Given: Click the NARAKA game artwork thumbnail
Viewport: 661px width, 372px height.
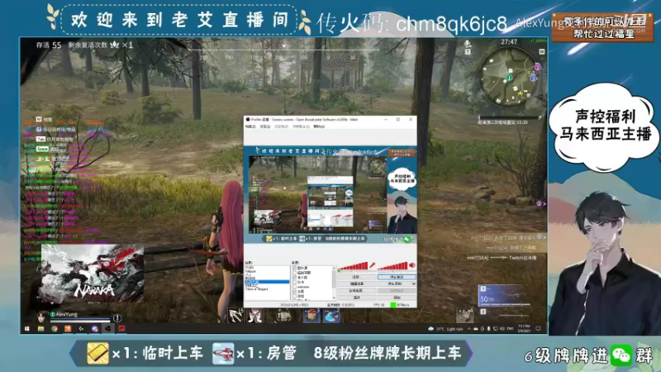Looking at the screenshot, I should pyautogui.click(x=93, y=273).
